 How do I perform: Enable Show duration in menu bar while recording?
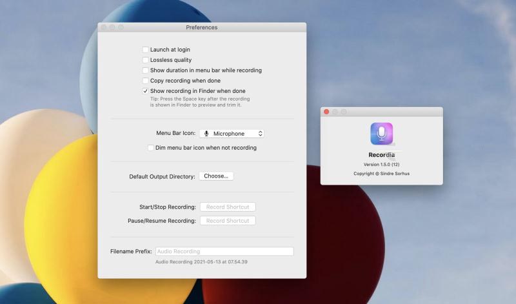point(145,70)
